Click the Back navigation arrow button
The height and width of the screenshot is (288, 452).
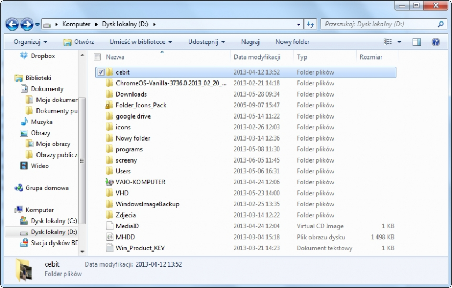(x=12, y=24)
